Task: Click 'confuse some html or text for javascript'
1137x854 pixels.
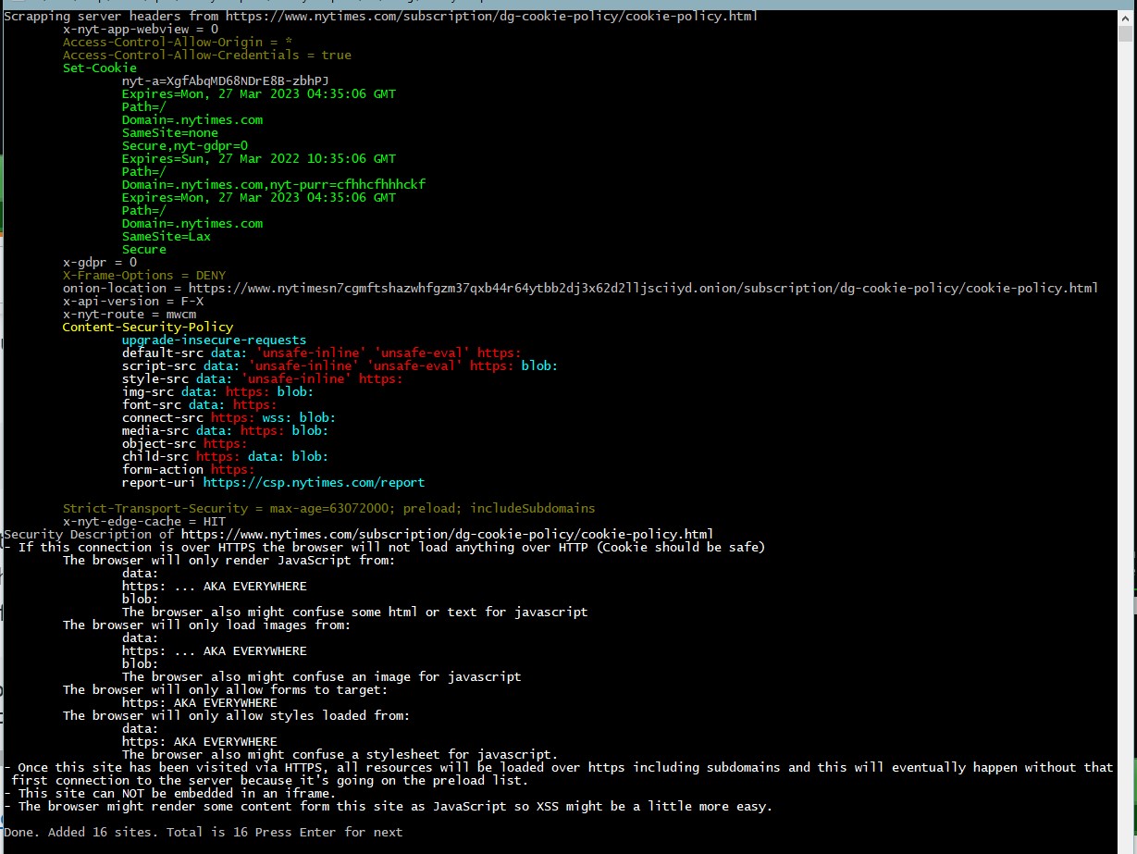Action: pos(355,612)
